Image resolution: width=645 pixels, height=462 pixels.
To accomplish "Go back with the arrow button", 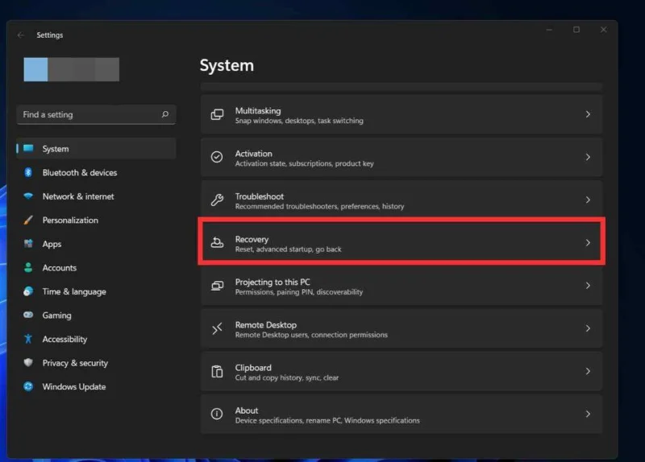I will pyautogui.click(x=21, y=35).
